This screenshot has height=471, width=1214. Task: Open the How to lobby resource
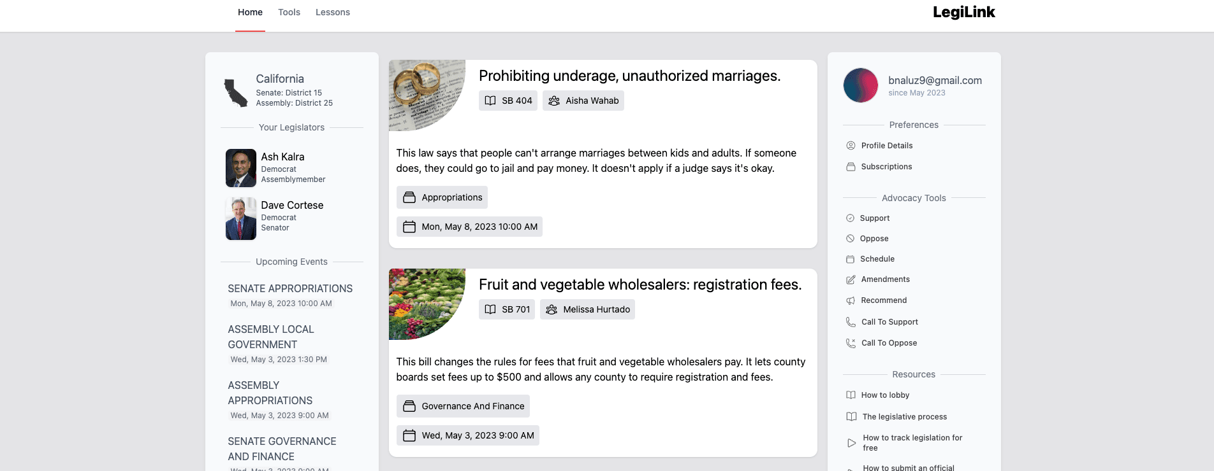tap(885, 395)
